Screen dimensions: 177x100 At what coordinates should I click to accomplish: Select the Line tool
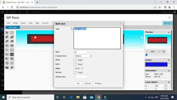pyautogui.click(x=7, y=50)
